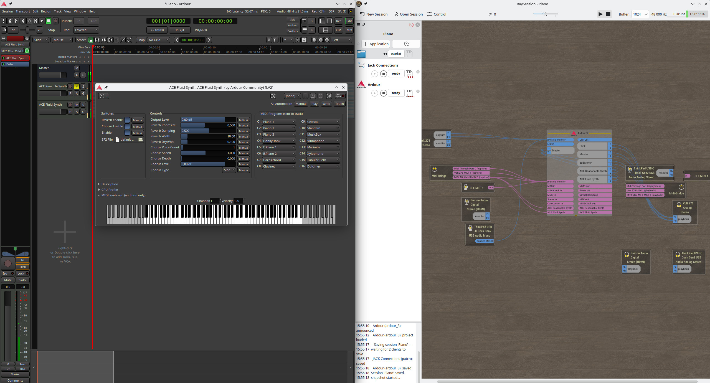Viewport: 710px width, 383px height.
Task: Open the Track menu
Action: pos(58,11)
